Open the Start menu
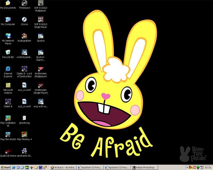 [5, 168]
